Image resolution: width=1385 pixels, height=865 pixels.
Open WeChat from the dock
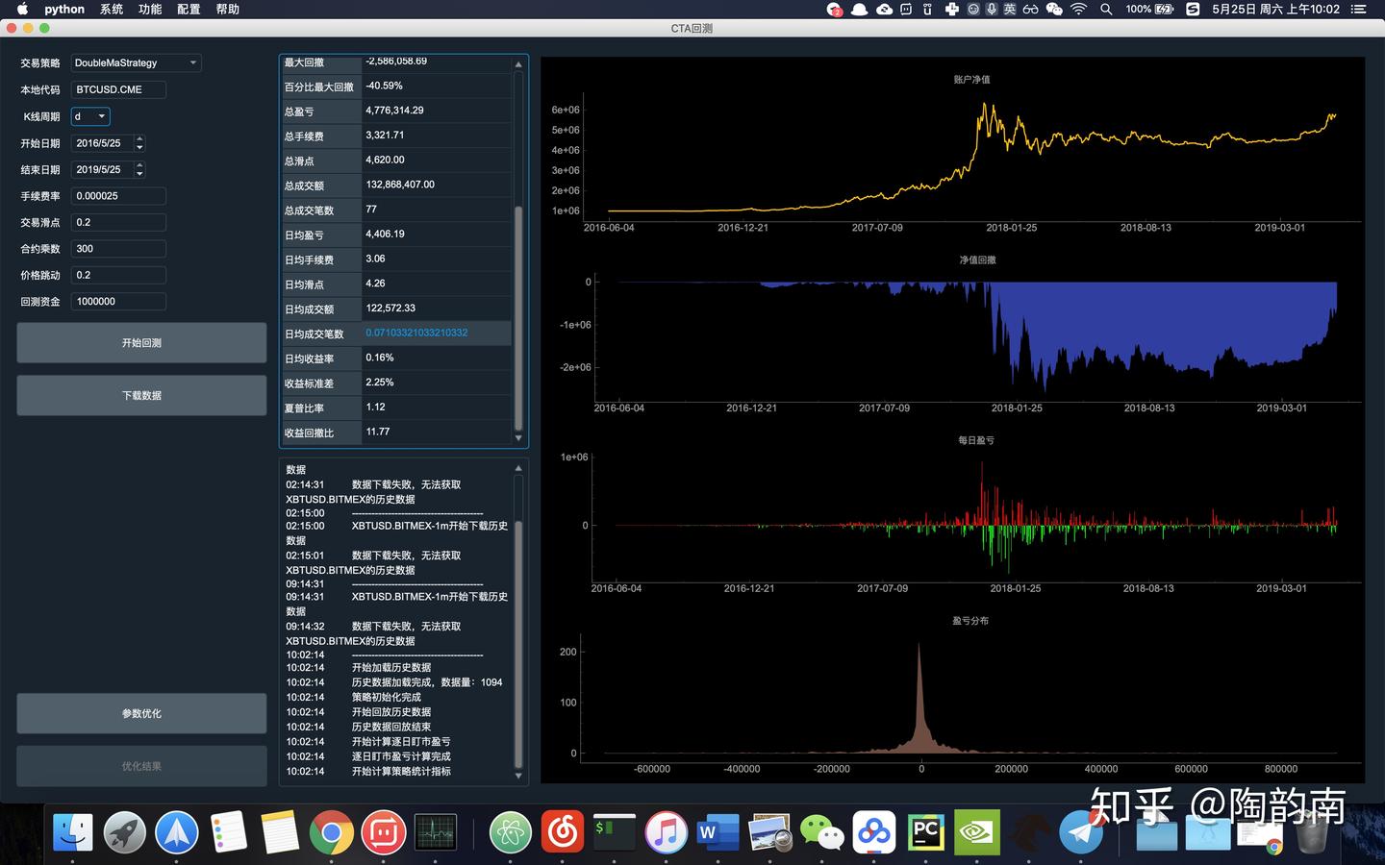click(x=822, y=832)
